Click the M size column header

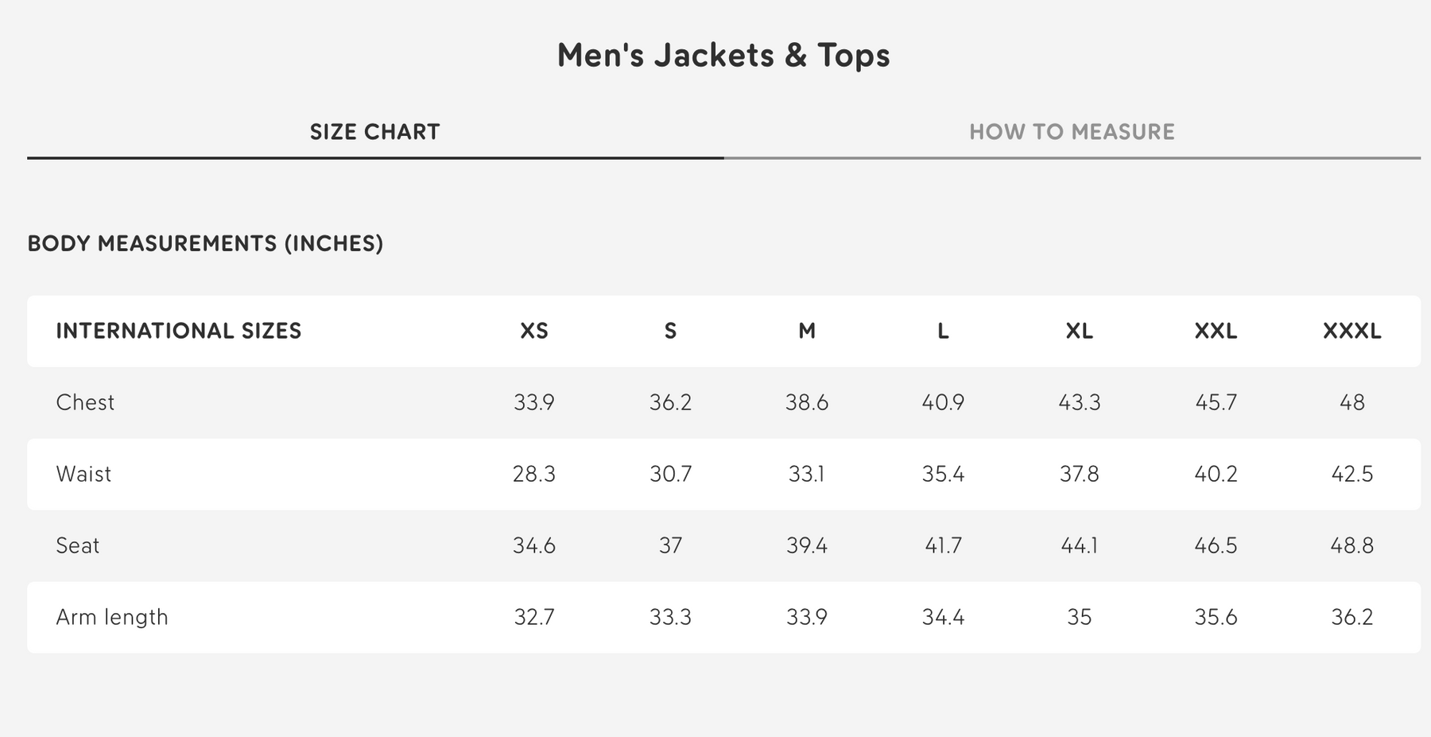[807, 332]
